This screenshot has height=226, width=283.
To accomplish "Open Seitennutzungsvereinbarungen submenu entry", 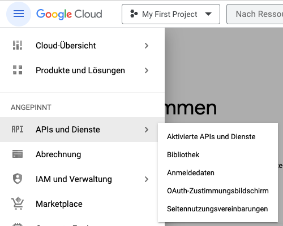I will tap(218, 209).
